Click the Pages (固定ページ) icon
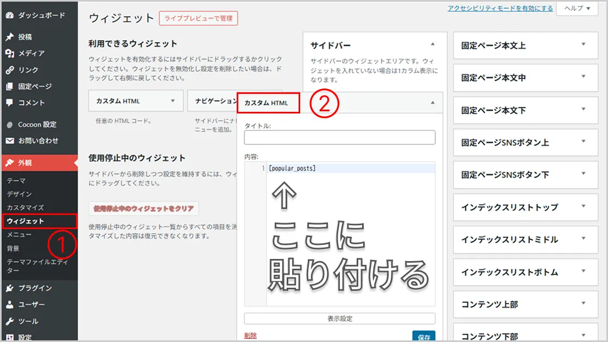608x342 pixels. pyautogui.click(x=9, y=86)
